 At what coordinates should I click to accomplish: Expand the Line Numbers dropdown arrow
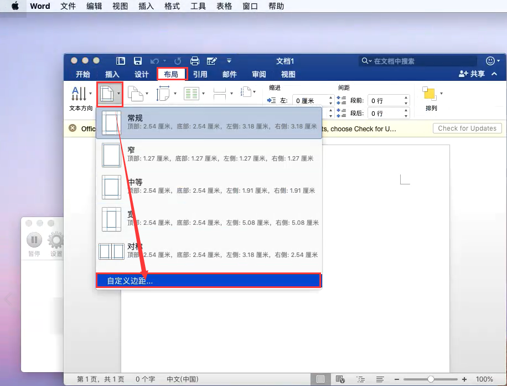point(255,92)
